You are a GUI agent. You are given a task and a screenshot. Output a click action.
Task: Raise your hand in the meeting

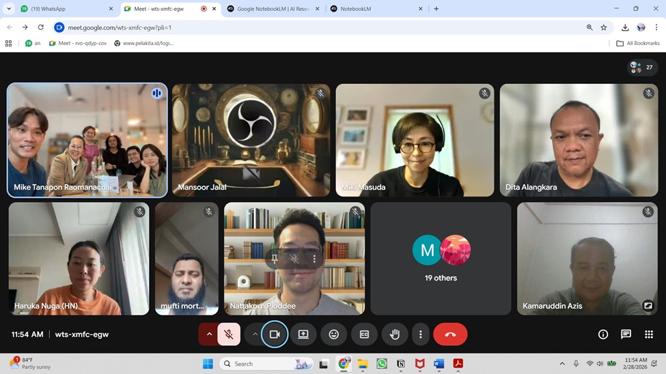395,334
